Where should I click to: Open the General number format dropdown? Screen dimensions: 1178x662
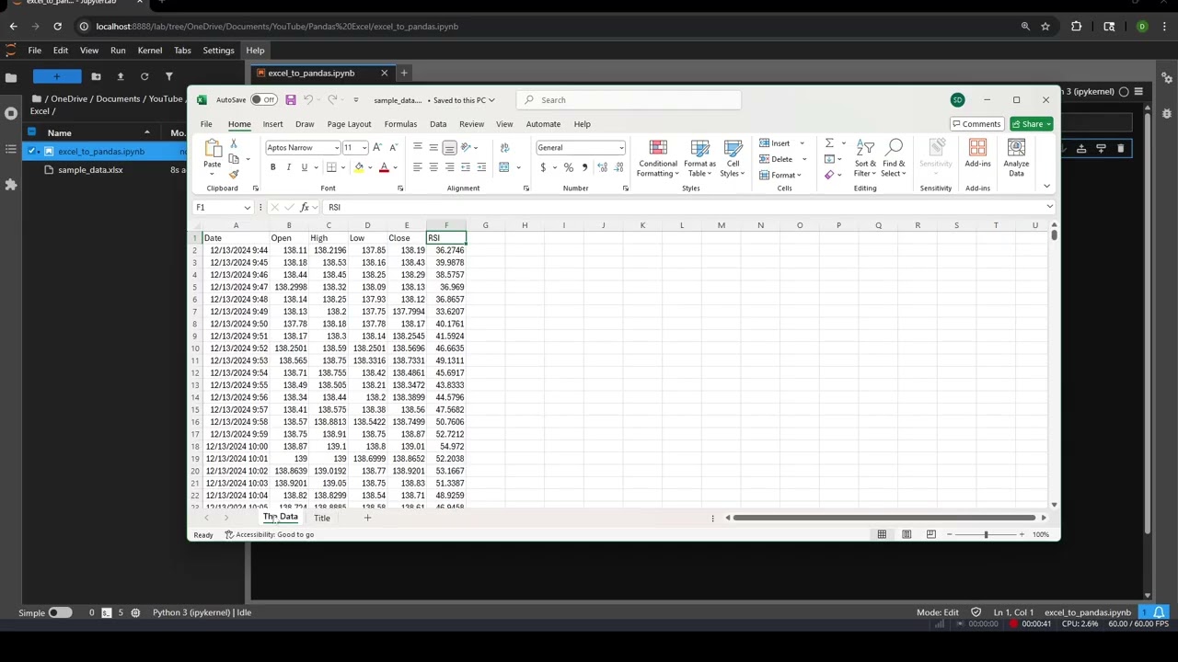coord(621,147)
